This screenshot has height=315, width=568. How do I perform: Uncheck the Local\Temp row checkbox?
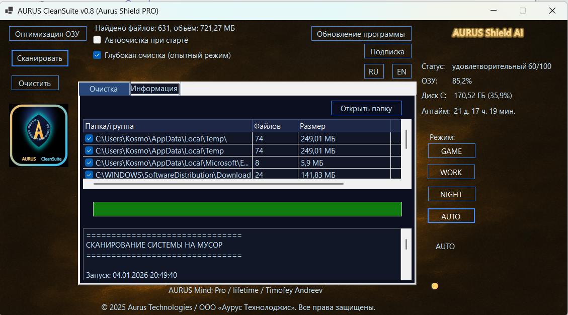pyautogui.click(x=89, y=150)
